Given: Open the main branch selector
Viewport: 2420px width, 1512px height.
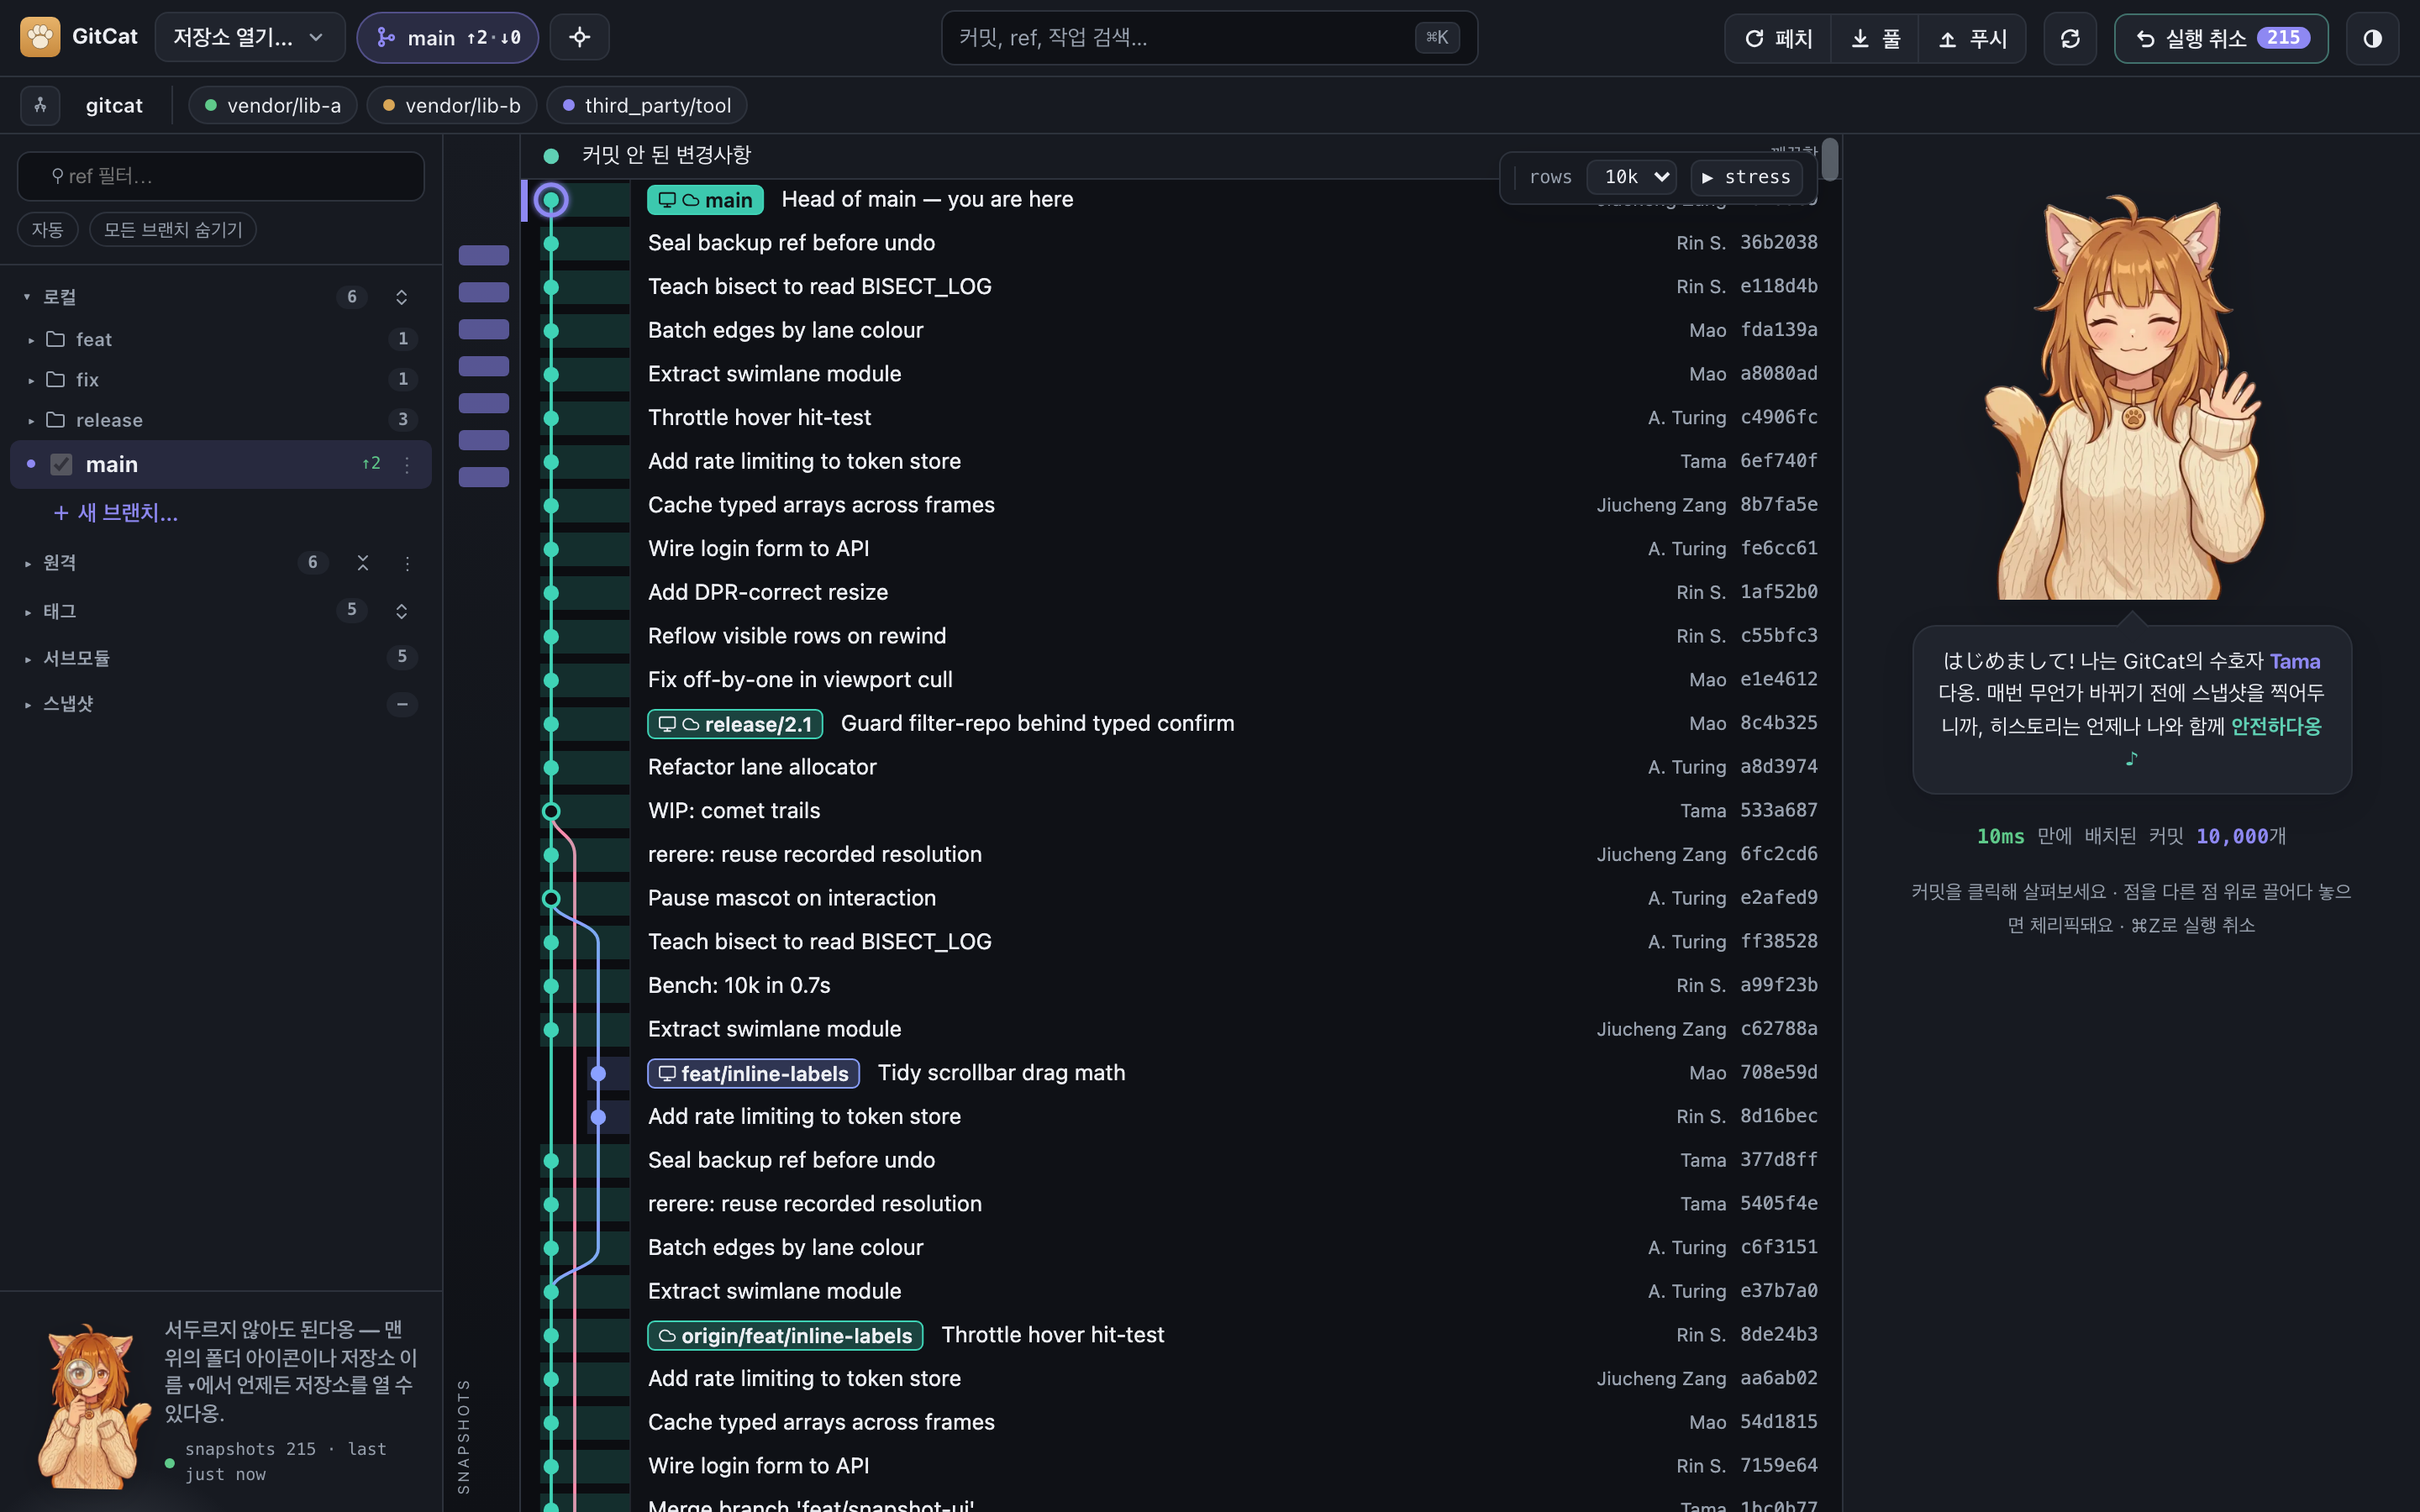Looking at the screenshot, I should pos(448,38).
